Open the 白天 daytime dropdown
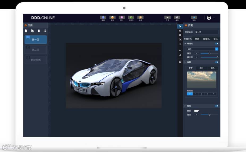The image size is (246, 152). (202, 49)
